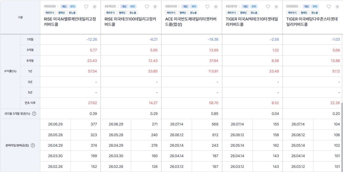Open RISE 미국AI밸류체인데일리고정커버드콜 ETF title
343x172 pixels.
coord(70,22)
